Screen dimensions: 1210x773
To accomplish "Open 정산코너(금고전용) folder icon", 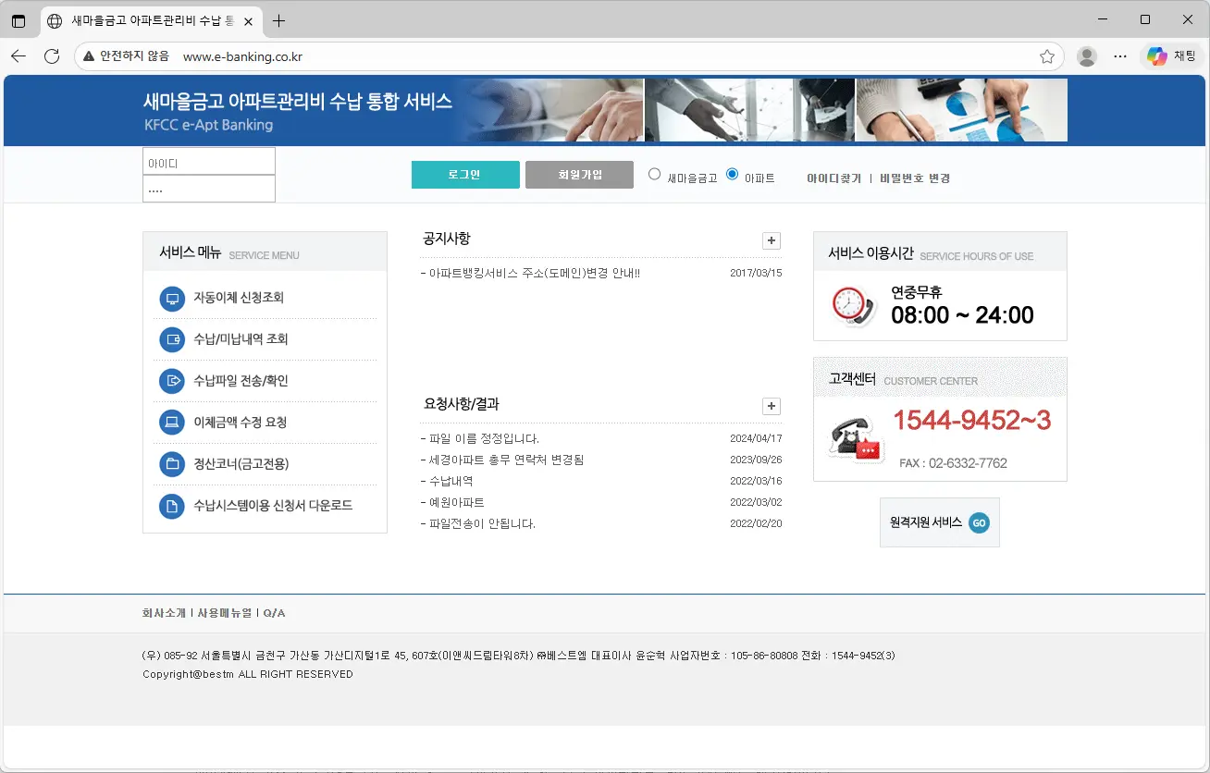I will (171, 463).
